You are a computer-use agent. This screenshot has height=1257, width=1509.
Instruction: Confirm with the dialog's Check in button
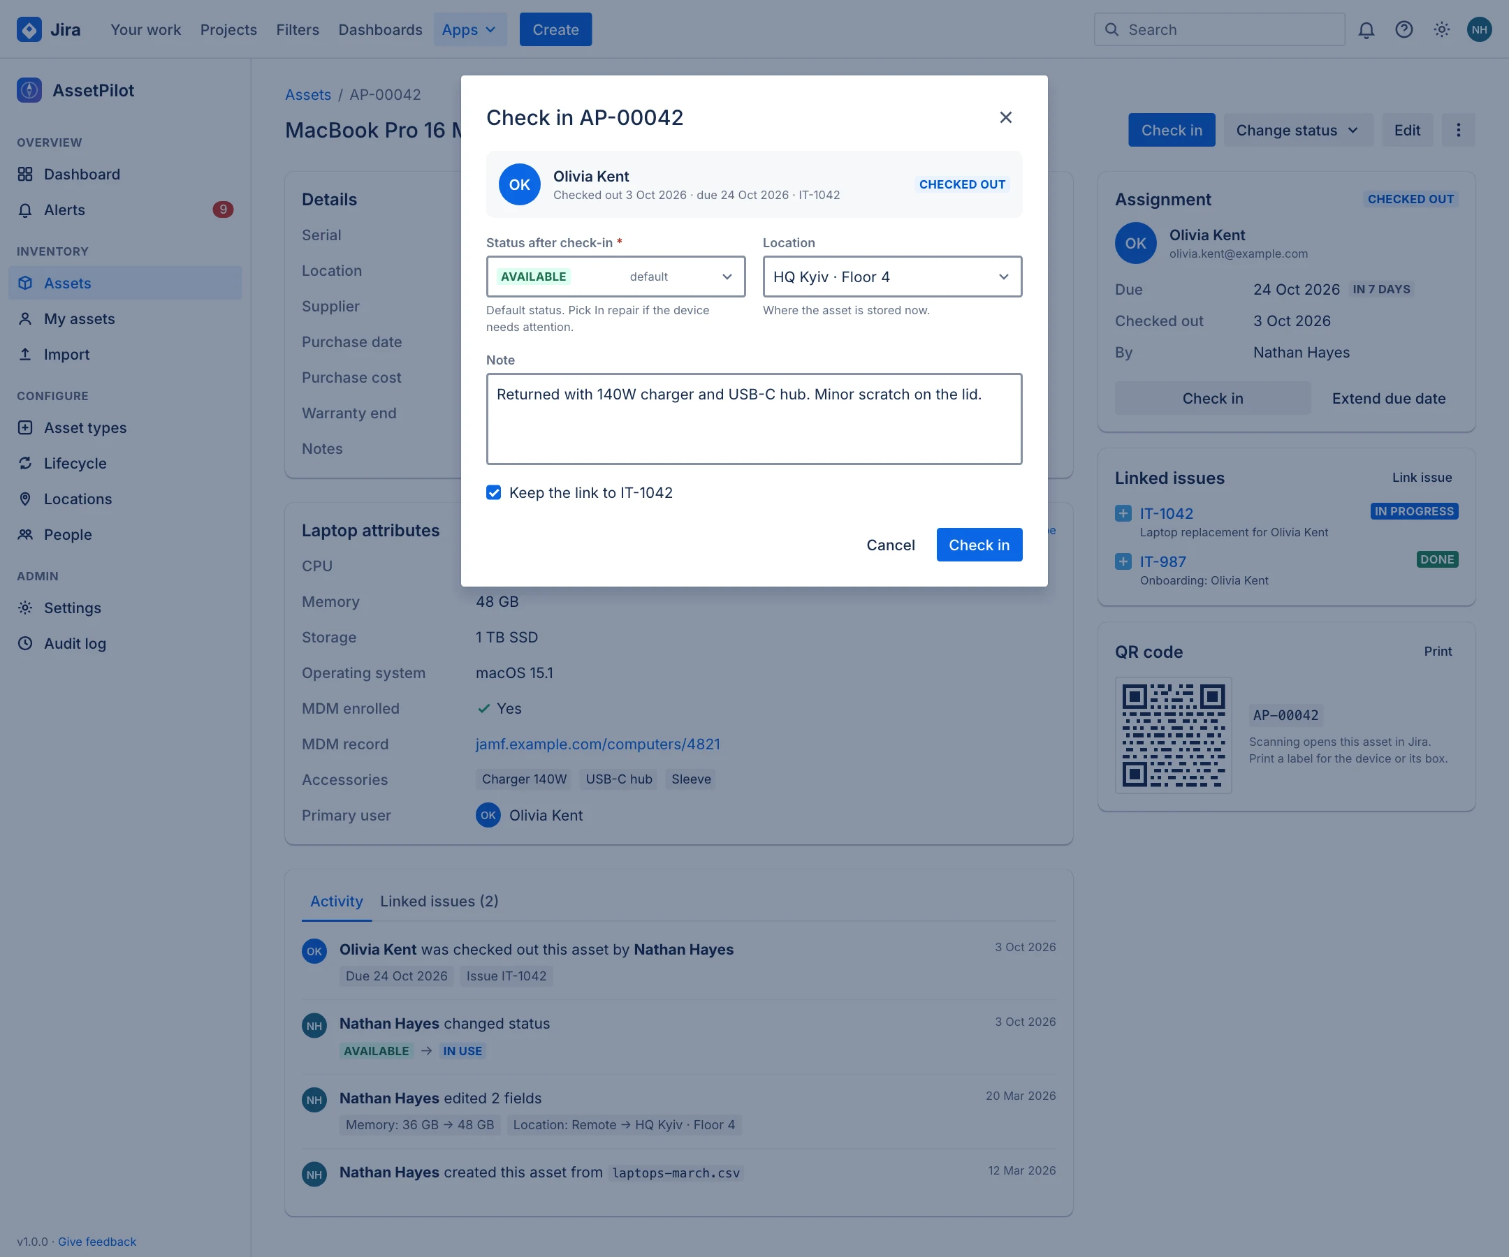(979, 545)
